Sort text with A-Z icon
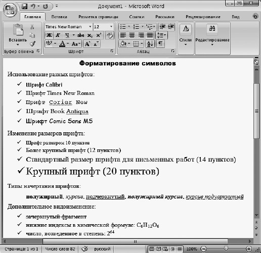The image size is (261, 253). [150, 44]
